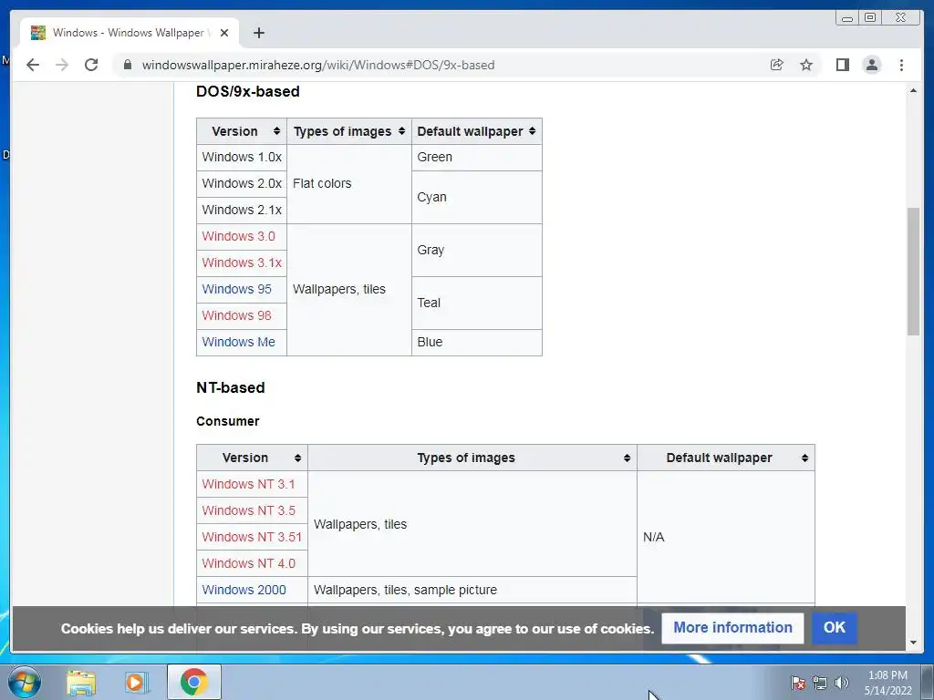This screenshot has width=934, height=700.
Task: Open the Windows 95 link
Action: (236, 289)
